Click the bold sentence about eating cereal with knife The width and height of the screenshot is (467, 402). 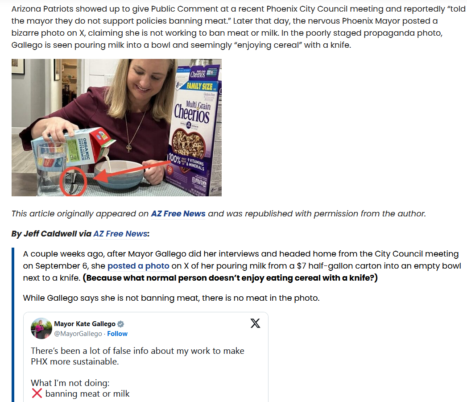pos(230,278)
